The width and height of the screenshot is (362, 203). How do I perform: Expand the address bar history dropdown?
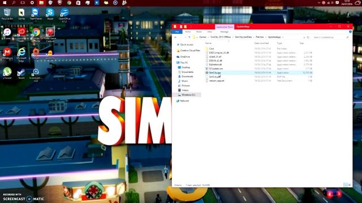[304, 37]
